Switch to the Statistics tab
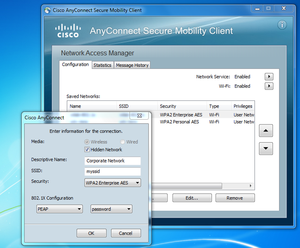Image resolution: width=300 pixels, height=248 pixels. (102, 65)
